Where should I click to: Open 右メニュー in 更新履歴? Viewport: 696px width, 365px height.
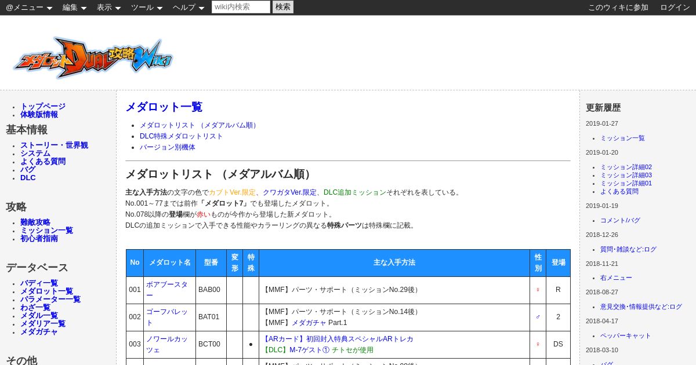[x=616, y=278]
